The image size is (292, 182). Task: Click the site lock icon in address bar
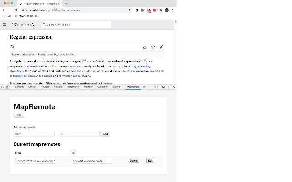(23, 10)
